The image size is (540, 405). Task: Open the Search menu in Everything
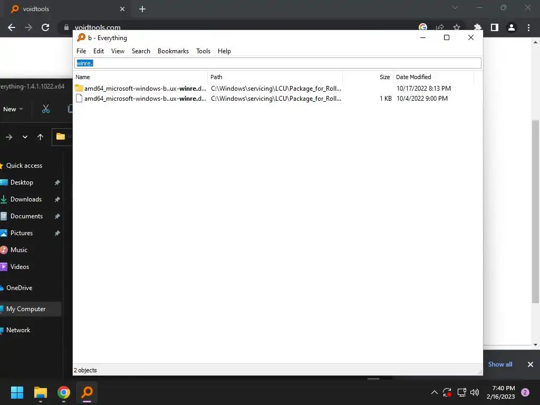(x=141, y=51)
